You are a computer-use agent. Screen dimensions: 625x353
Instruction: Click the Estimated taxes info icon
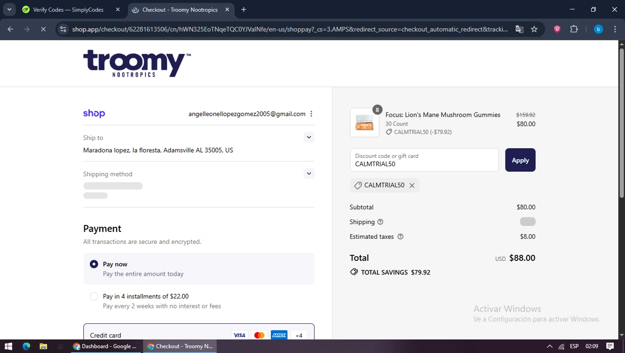(400, 237)
